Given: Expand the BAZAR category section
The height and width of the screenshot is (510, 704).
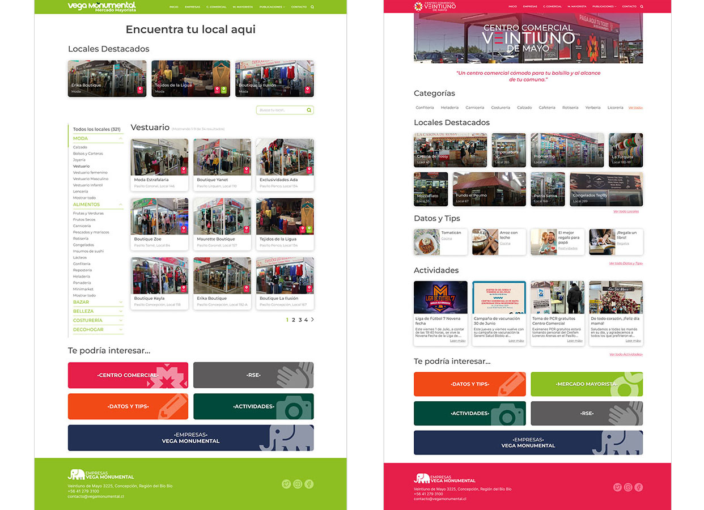Looking at the screenshot, I should coord(121,302).
